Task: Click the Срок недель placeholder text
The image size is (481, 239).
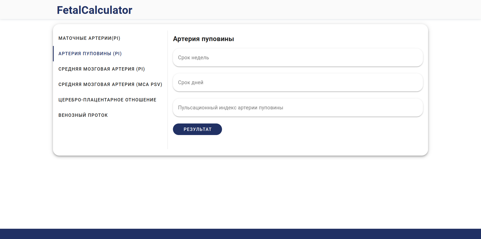Action: coord(193,58)
